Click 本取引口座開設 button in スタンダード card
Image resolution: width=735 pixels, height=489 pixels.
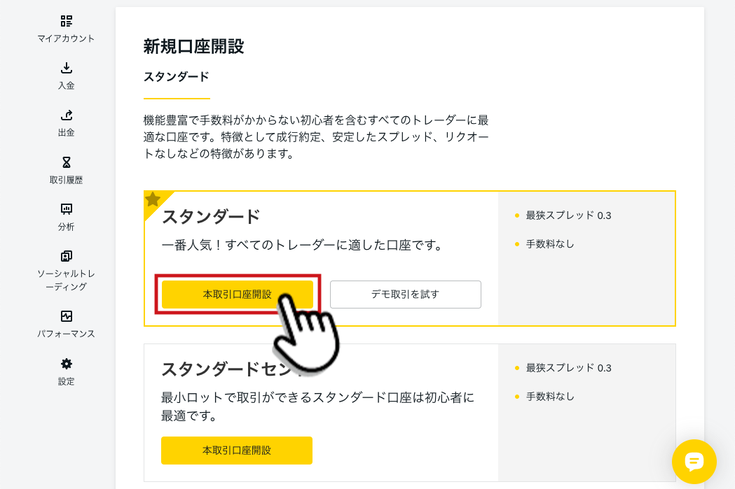point(238,295)
